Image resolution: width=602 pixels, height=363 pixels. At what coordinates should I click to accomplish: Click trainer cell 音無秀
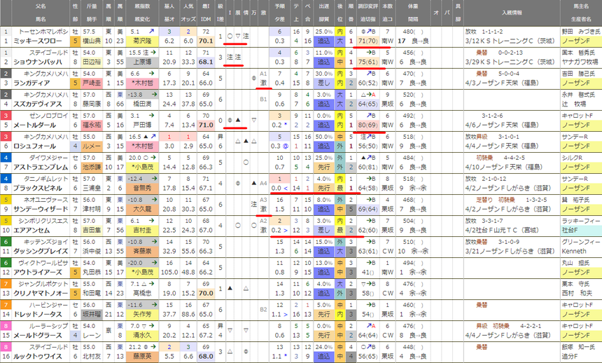(142, 188)
